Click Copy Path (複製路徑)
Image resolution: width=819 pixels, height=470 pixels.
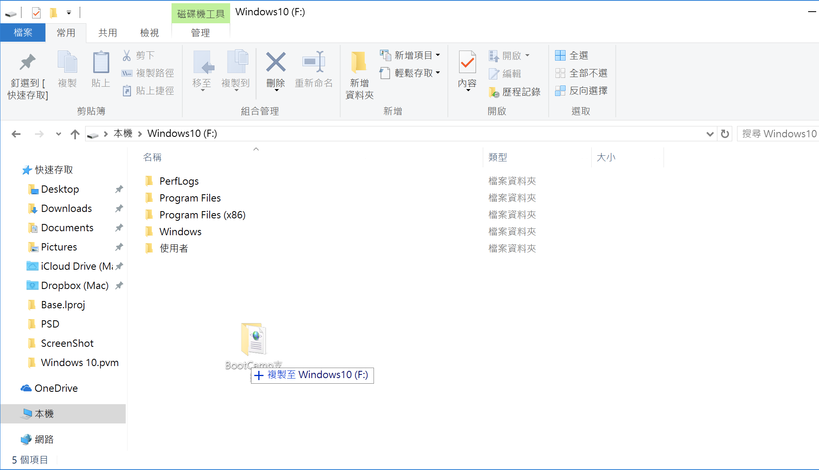click(148, 73)
